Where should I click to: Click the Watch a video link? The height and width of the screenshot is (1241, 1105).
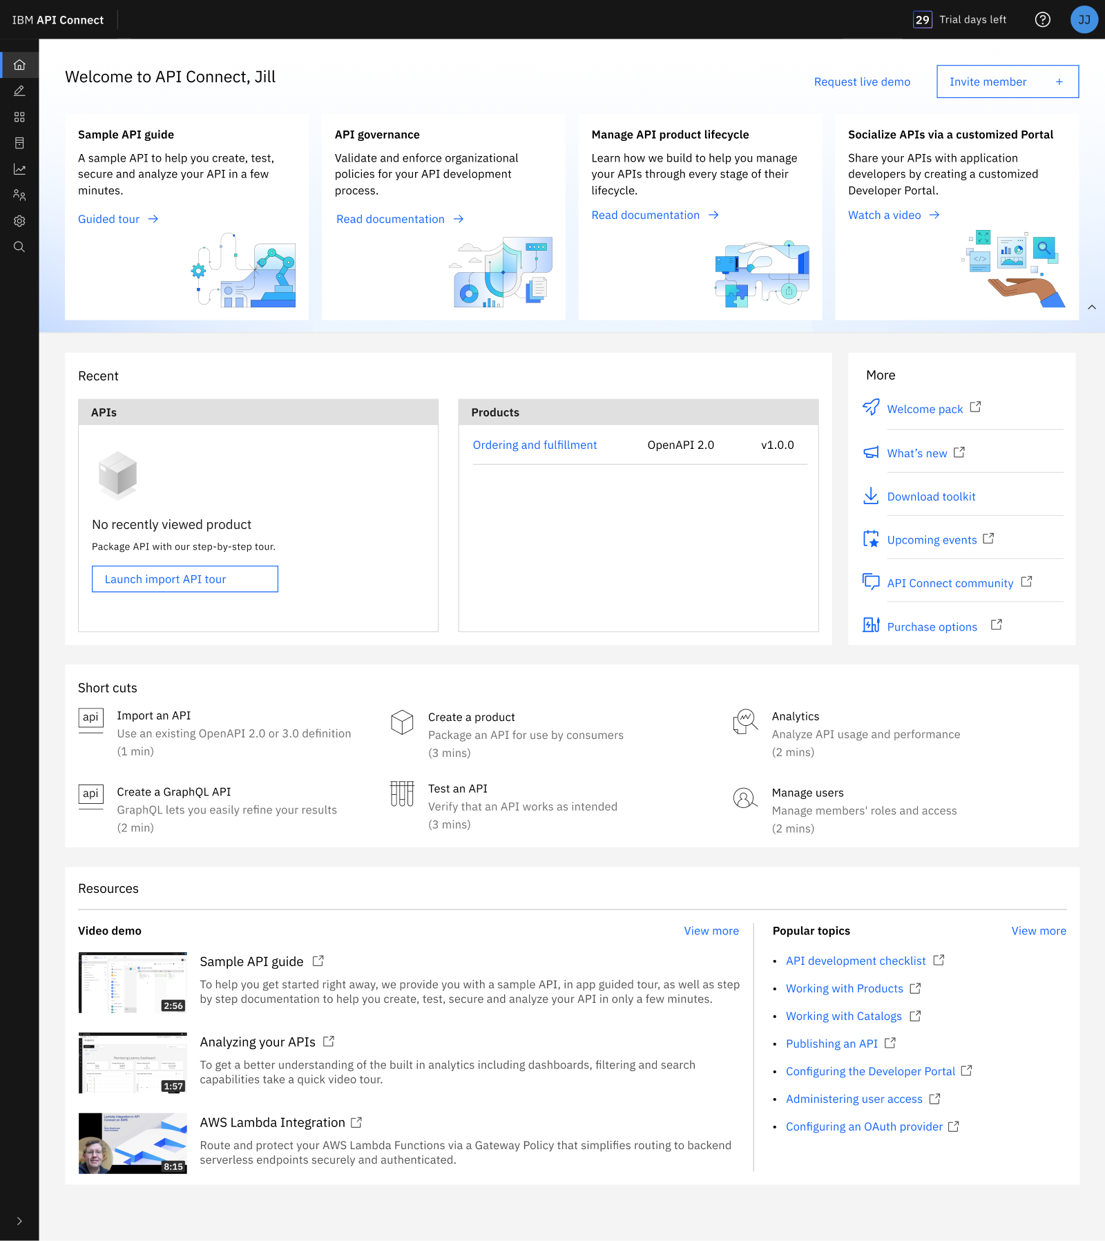[x=894, y=215]
